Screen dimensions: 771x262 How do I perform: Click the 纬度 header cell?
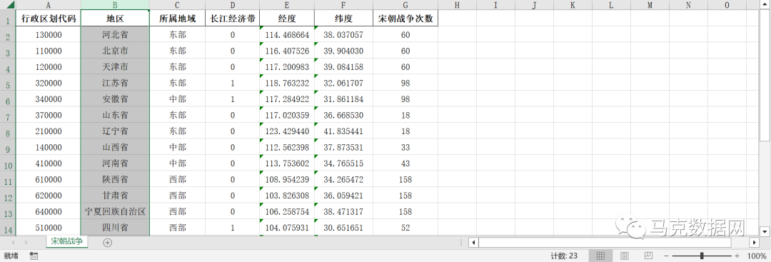point(343,19)
